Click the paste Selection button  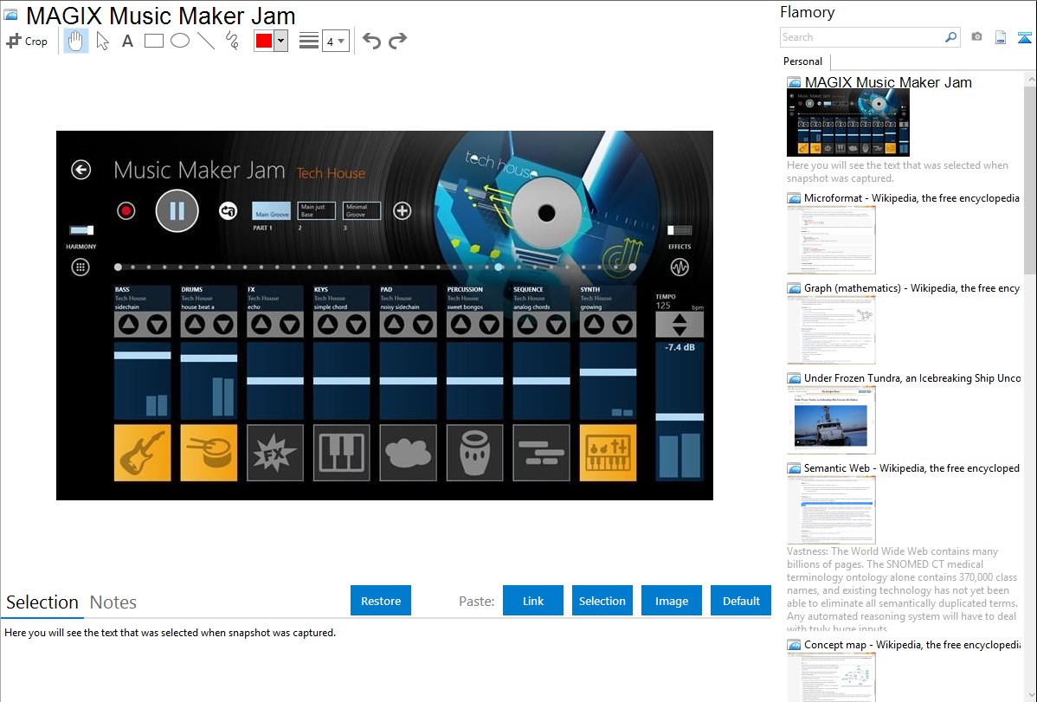coord(602,601)
